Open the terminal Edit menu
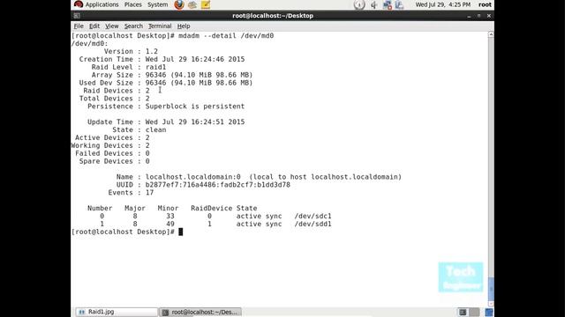565x317 pixels. click(x=94, y=26)
